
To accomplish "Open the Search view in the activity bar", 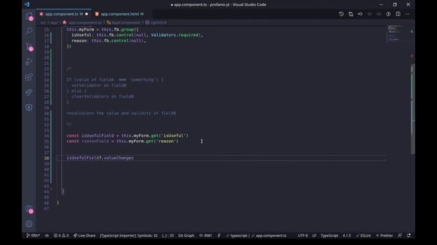I will pyautogui.click(x=29, y=31).
